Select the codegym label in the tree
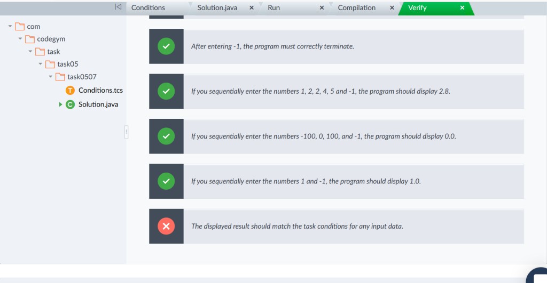Viewport: 547px width, 283px height. pyautogui.click(x=51, y=39)
